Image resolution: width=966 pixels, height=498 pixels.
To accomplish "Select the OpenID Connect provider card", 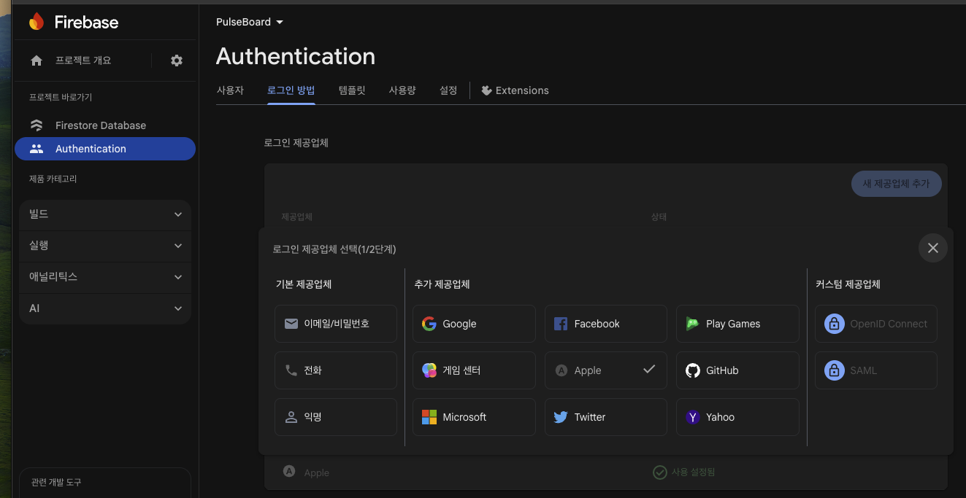I will [876, 324].
